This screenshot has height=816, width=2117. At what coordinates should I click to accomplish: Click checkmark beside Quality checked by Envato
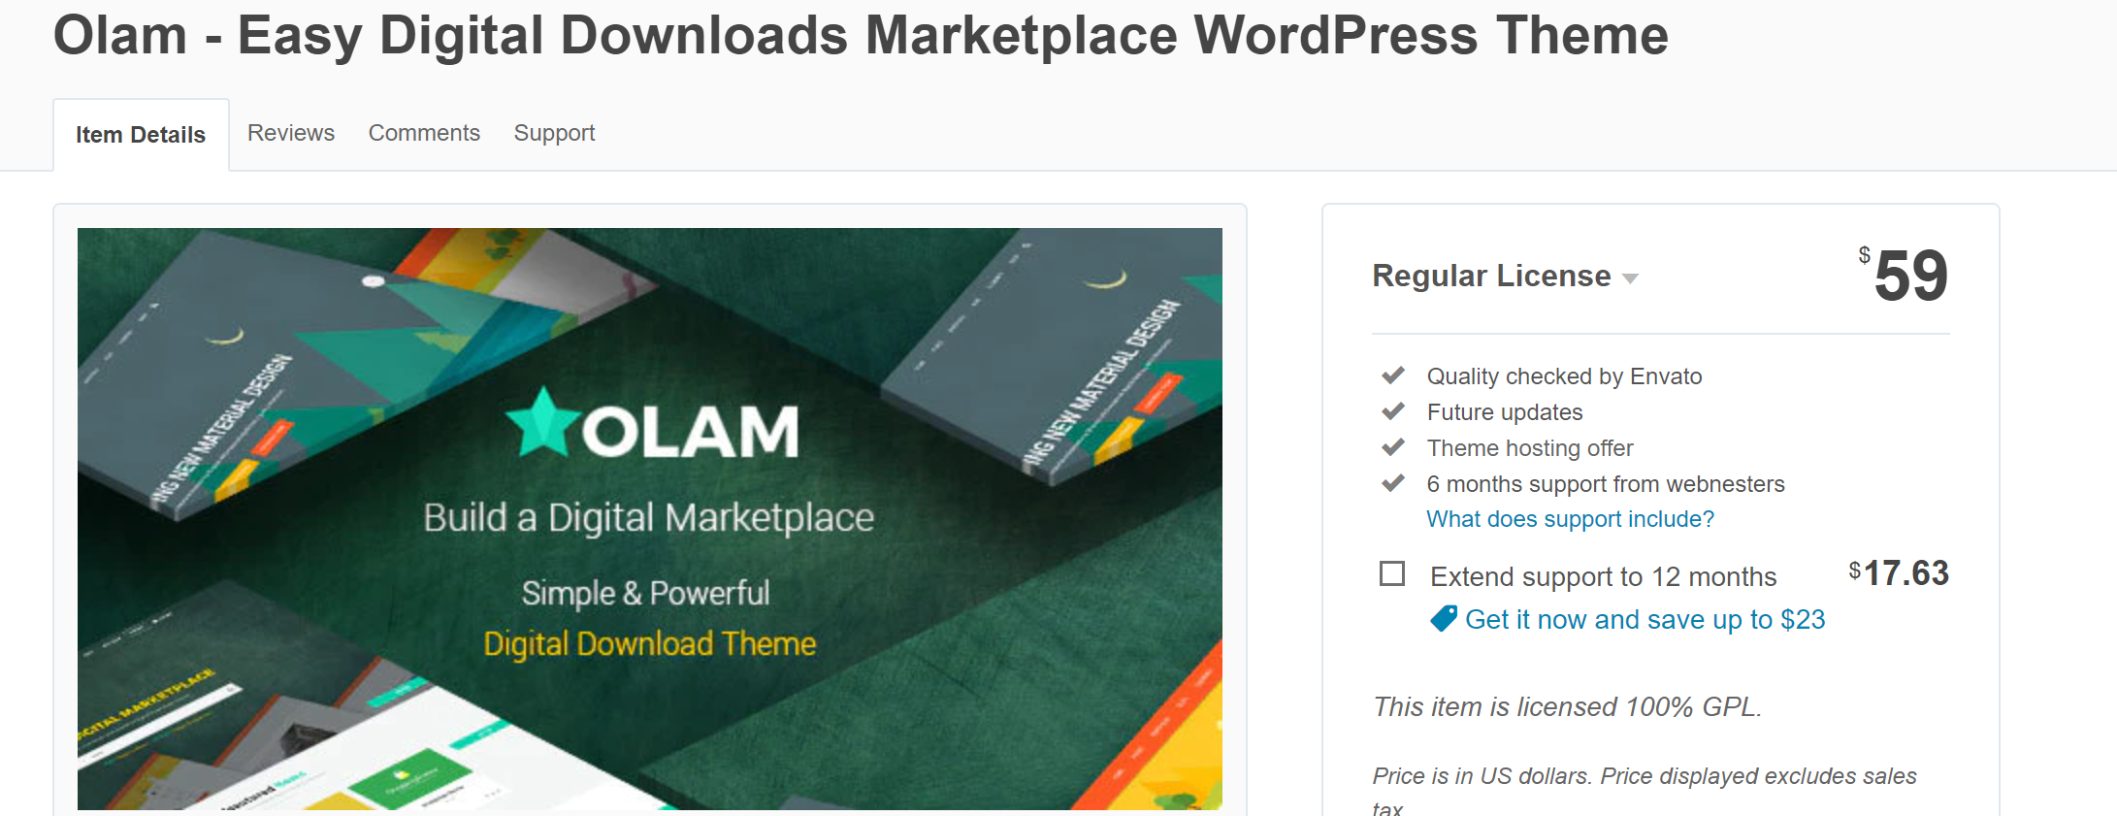[x=1393, y=375]
